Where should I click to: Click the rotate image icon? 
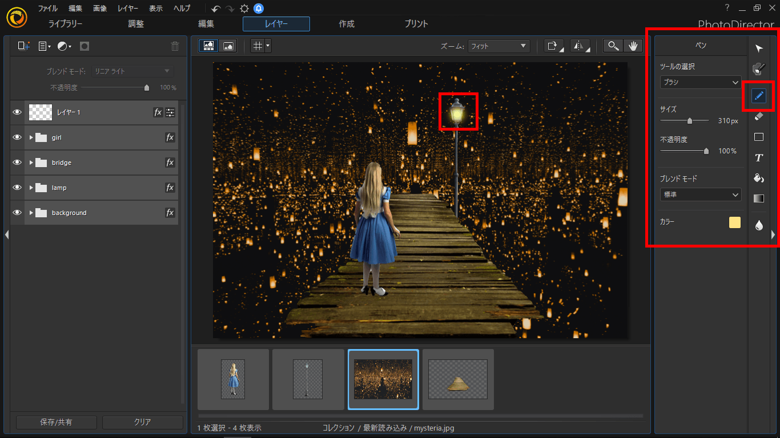click(553, 46)
